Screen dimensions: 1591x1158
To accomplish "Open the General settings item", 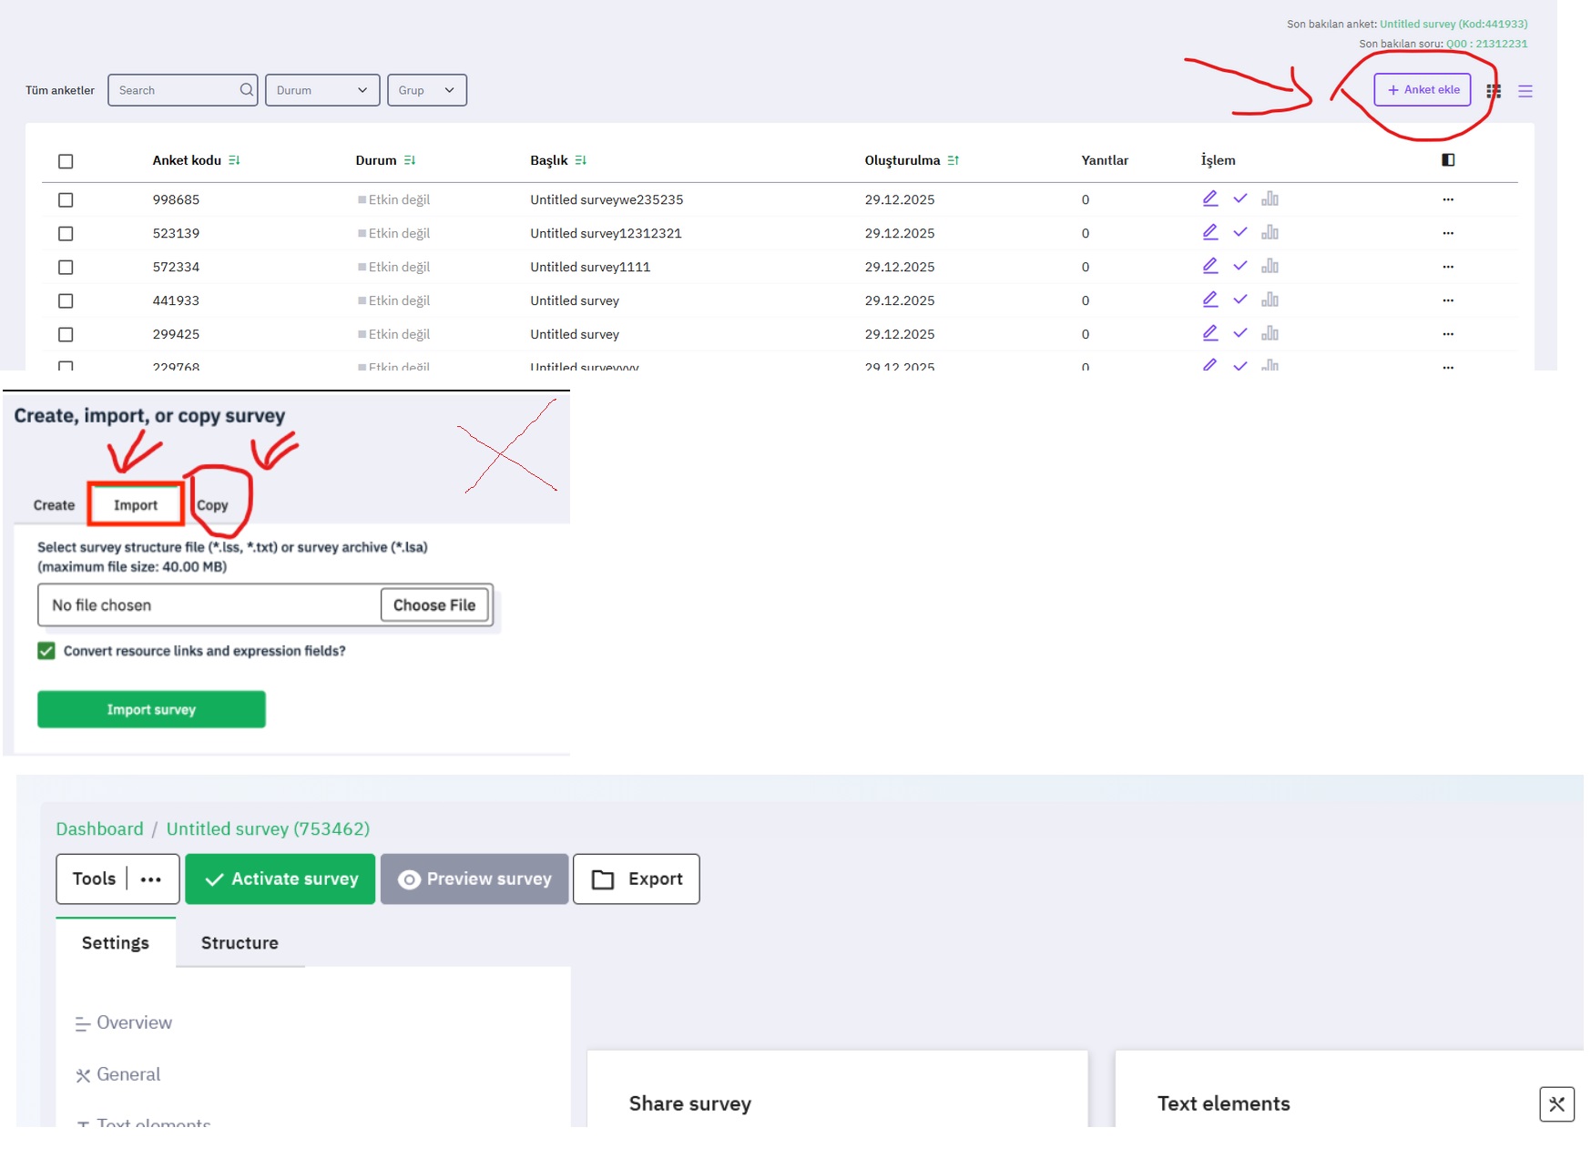I will pos(117,1075).
